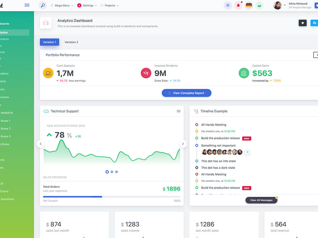Click the car icon beside Analytics Dashboard
The width and height of the screenshot is (318, 238).
45,23
